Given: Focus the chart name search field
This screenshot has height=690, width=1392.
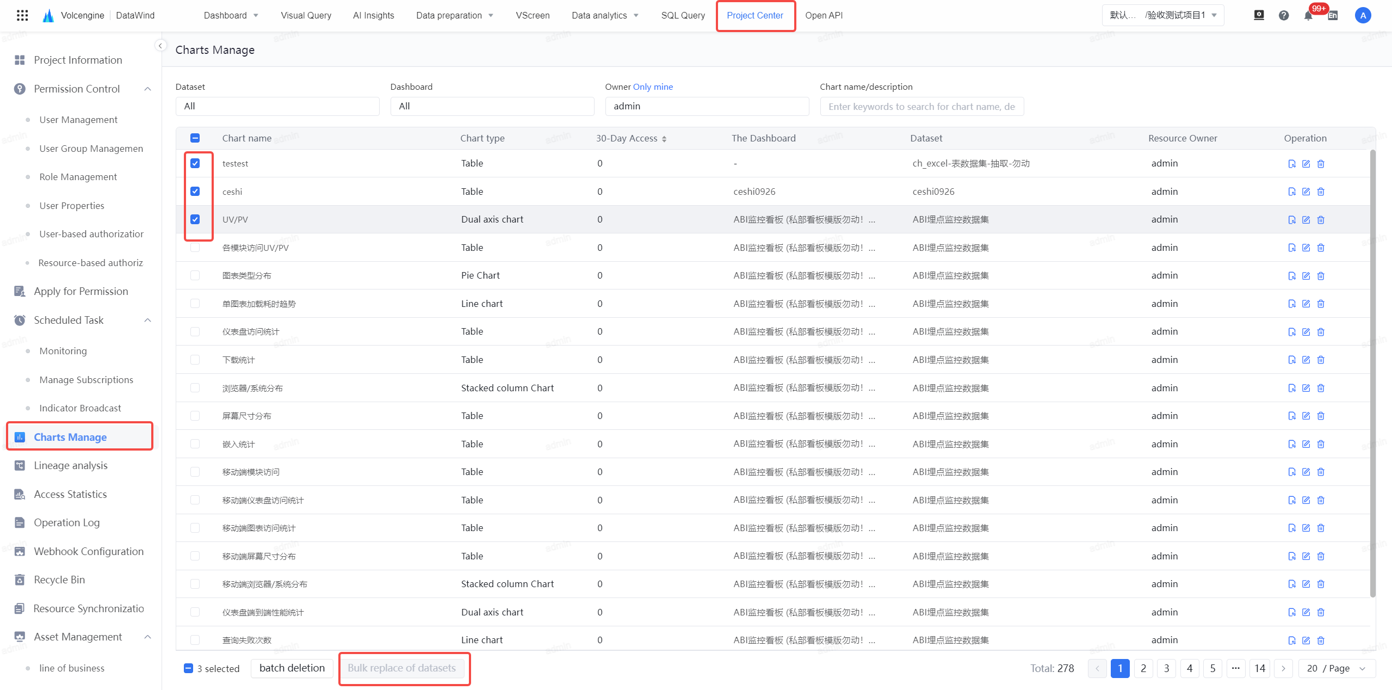Looking at the screenshot, I should click(x=922, y=106).
